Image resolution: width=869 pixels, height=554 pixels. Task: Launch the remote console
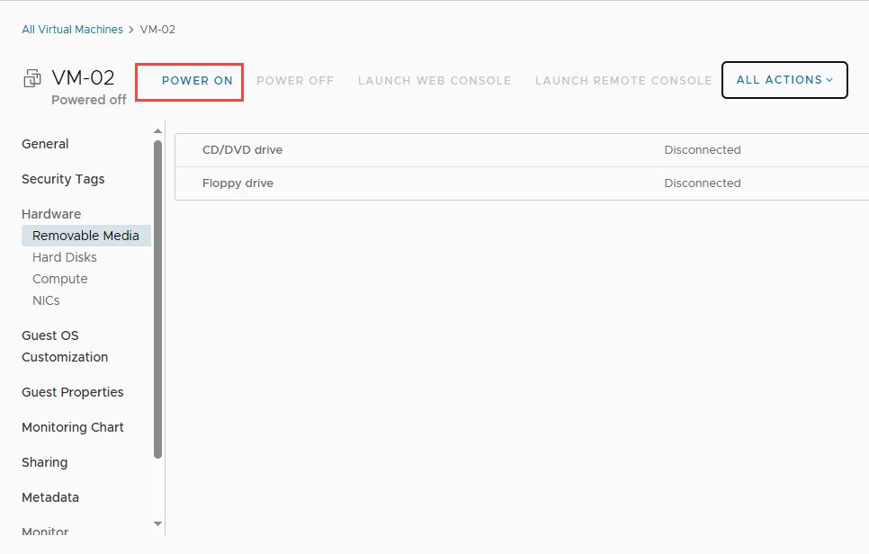click(x=623, y=81)
